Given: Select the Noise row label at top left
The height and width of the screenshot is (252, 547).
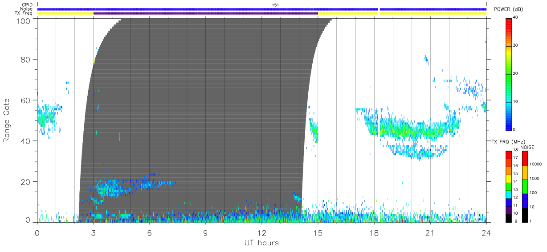Looking at the screenshot, I should coord(27,9).
